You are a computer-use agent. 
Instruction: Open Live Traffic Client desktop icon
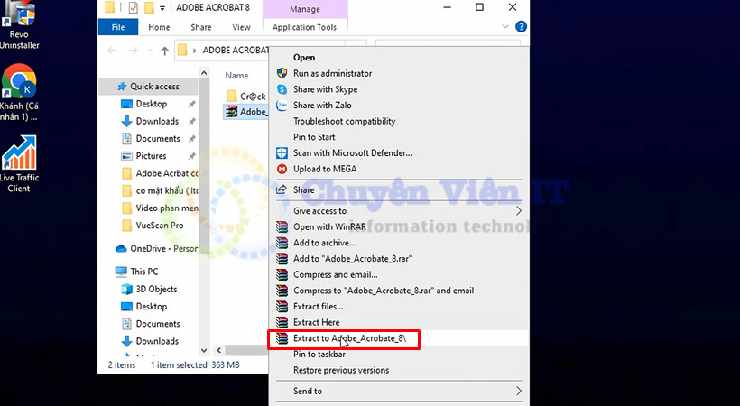pos(19,164)
